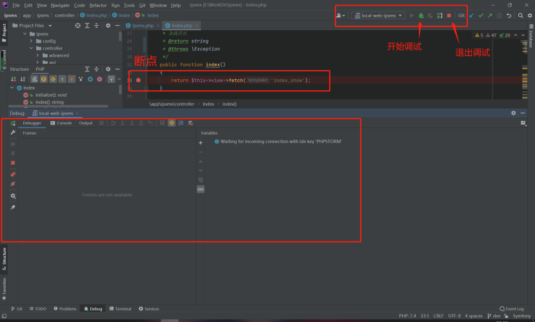Toggle Show Watches glasses icon in Variables
Screen dimensions: 535x322
(201, 189)
